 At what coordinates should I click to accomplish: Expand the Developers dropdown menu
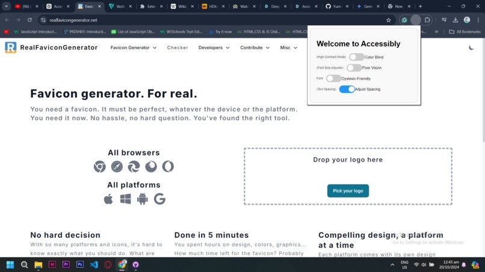click(214, 47)
